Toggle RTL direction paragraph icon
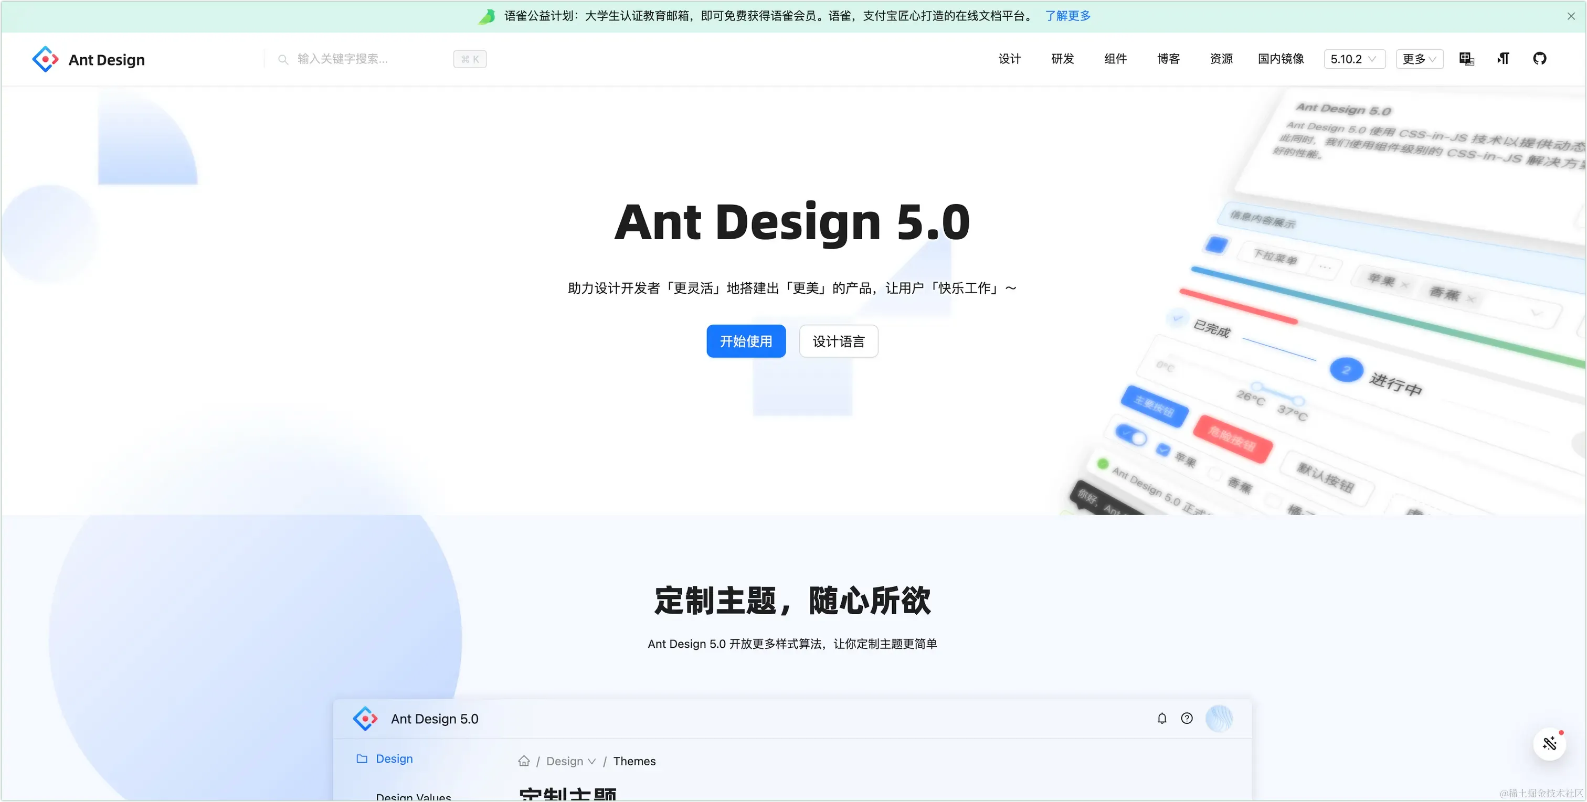This screenshot has height=802, width=1587. click(1503, 59)
